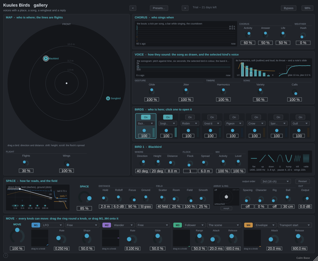This screenshot has height=261, width=318.
Task: Enable the Robin bird's On switch
Action: 190,117
